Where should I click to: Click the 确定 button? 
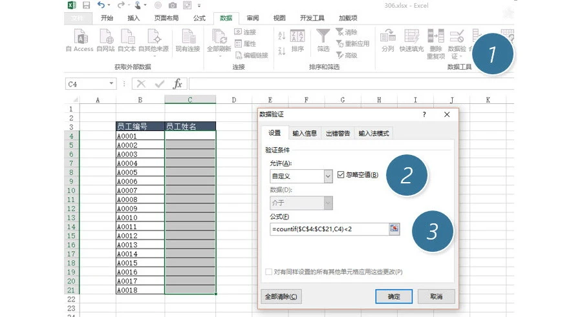coord(393,296)
